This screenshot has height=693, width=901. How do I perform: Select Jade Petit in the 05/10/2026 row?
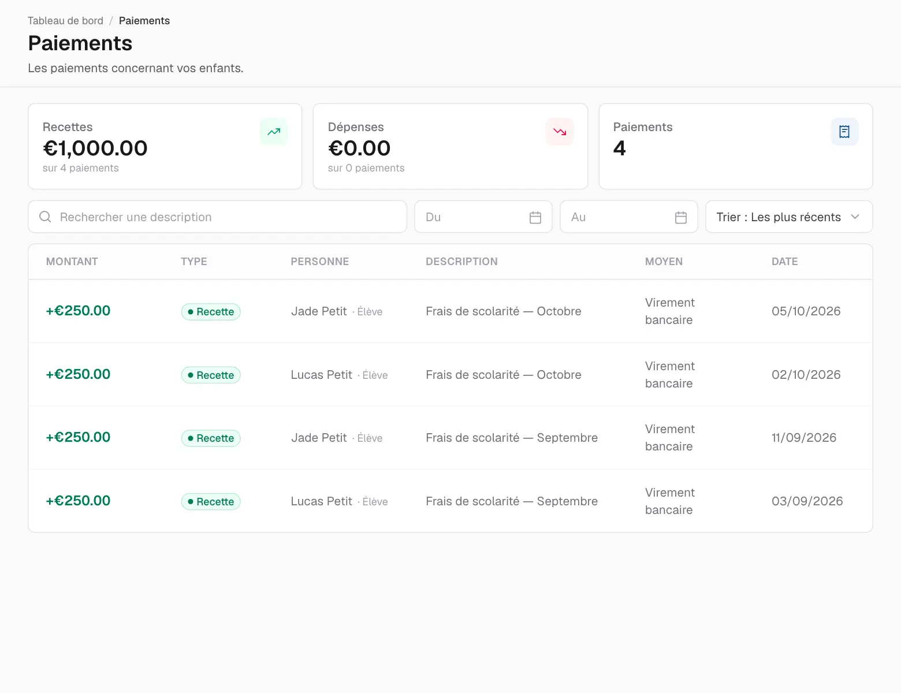coord(319,311)
